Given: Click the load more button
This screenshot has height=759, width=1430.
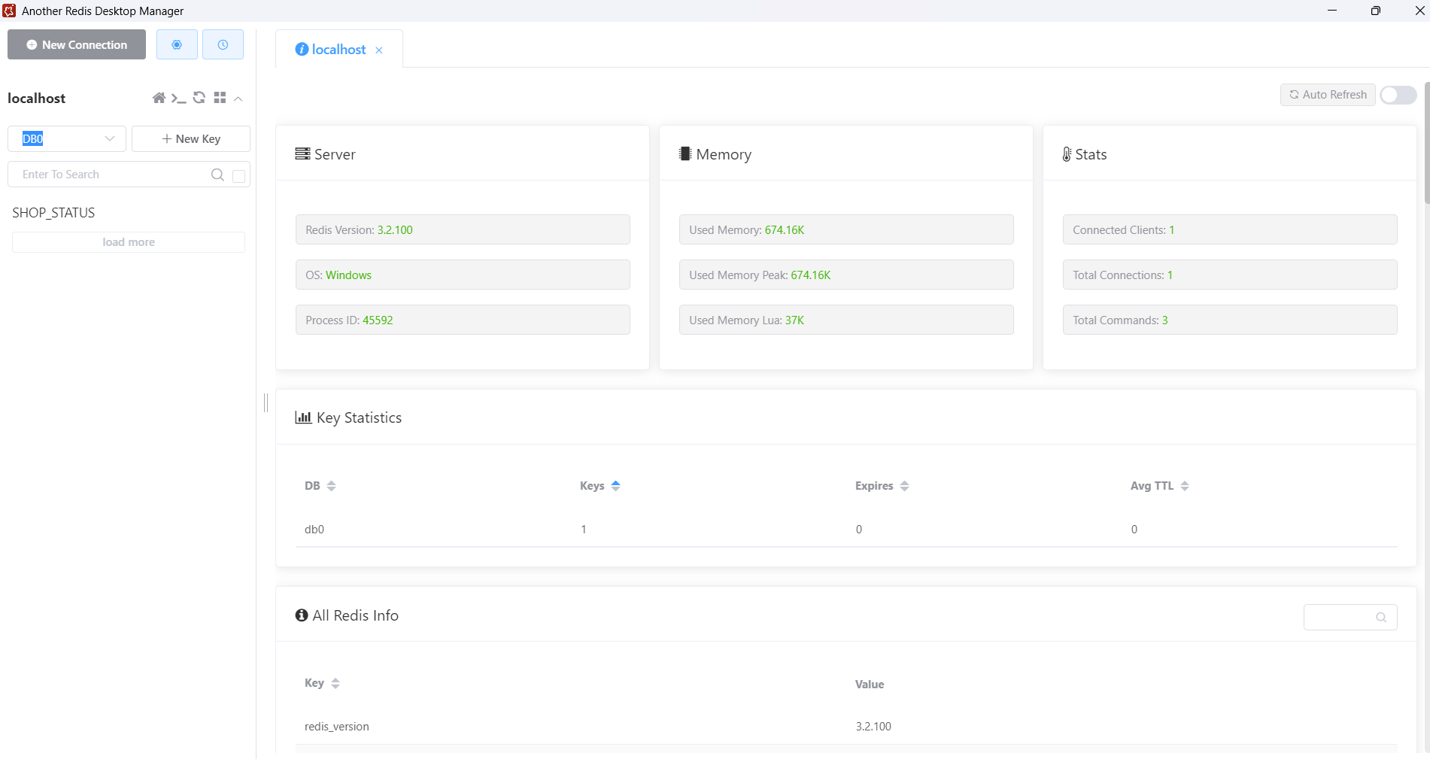Looking at the screenshot, I should pos(129,242).
